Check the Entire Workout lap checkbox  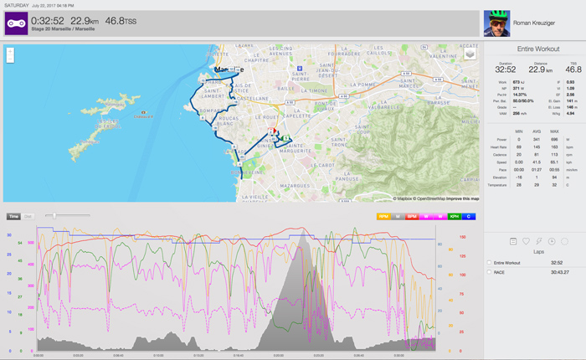pos(489,262)
